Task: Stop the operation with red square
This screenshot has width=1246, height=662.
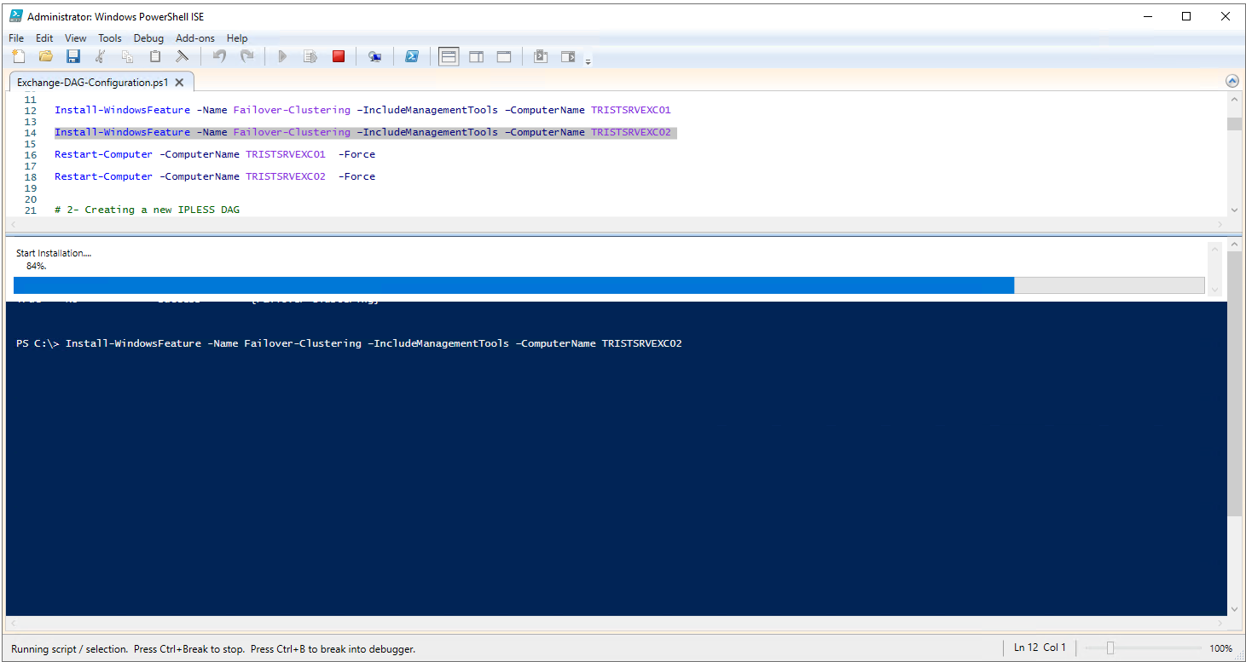Action: [338, 56]
